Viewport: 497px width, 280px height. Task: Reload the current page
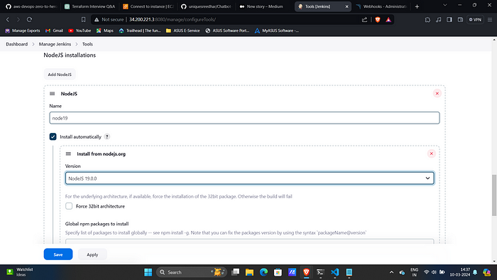(x=30, y=20)
